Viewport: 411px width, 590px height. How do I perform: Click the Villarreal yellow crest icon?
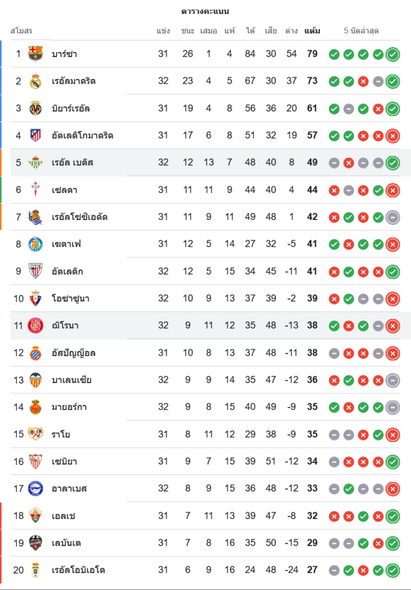(x=35, y=108)
